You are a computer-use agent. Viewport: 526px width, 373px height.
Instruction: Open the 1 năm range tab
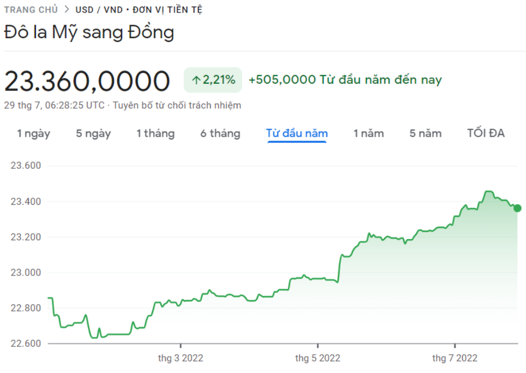click(368, 133)
